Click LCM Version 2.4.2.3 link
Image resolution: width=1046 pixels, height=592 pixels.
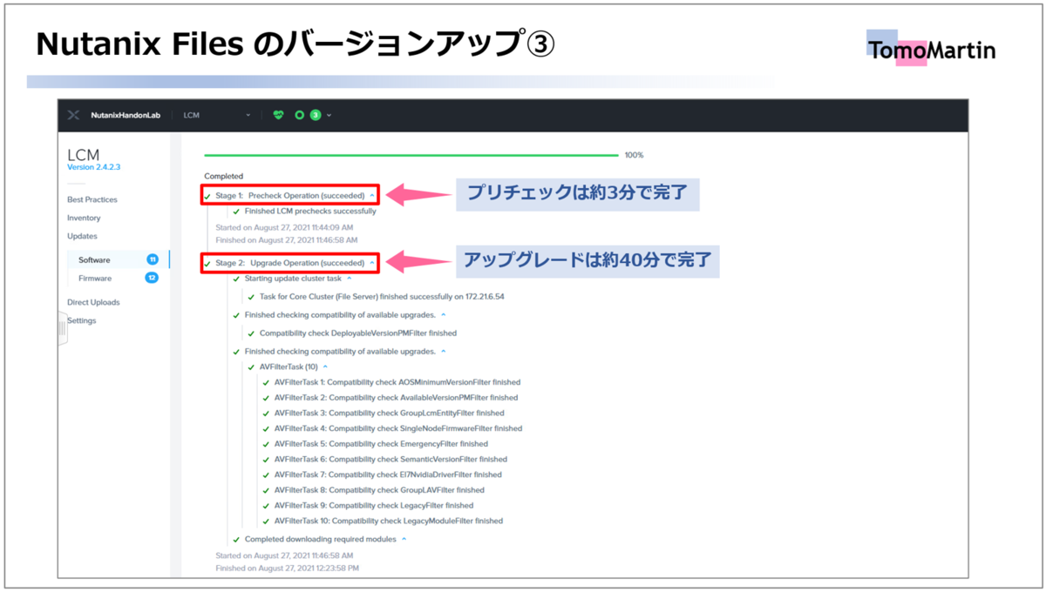click(x=93, y=167)
